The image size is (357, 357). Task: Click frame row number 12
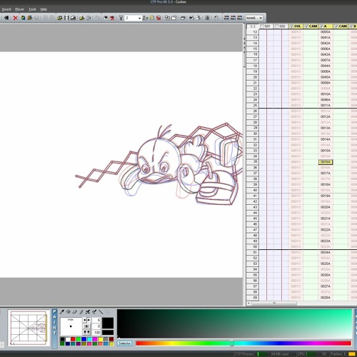[x=253, y=32]
